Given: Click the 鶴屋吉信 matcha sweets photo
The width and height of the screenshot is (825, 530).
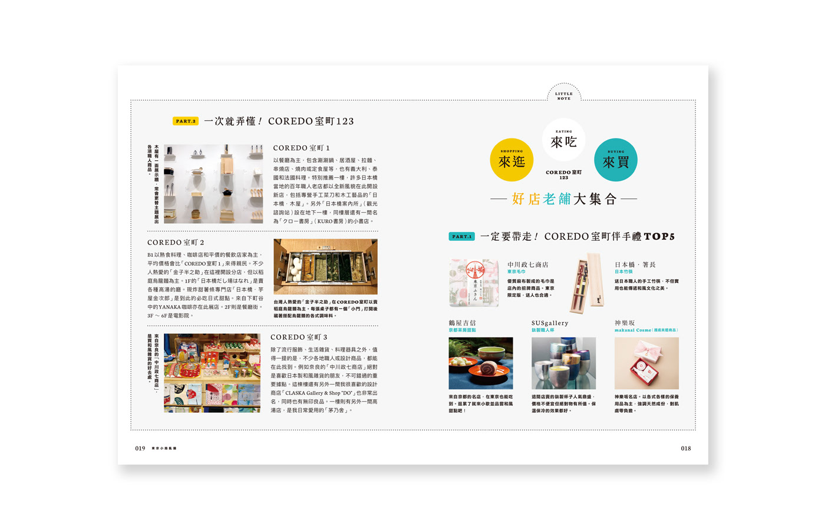Looking at the screenshot, I should coord(481,363).
